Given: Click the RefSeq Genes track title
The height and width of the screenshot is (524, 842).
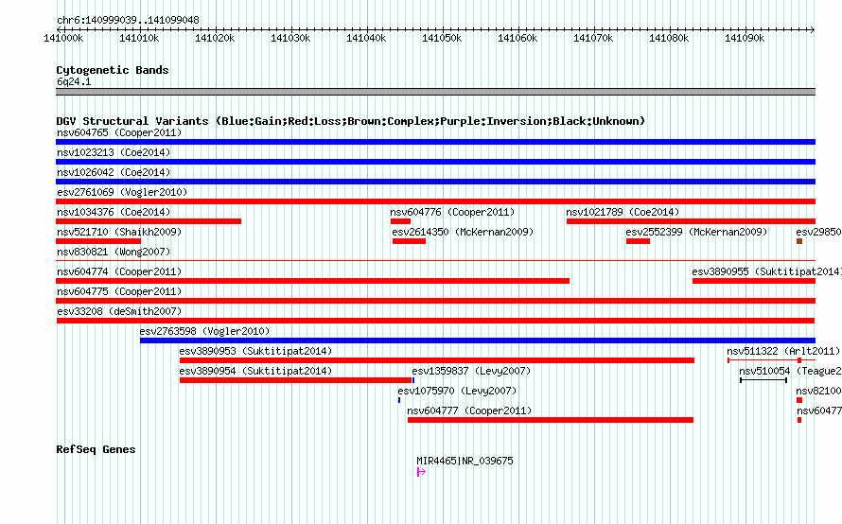Looking at the screenshot, I should 96,449.
